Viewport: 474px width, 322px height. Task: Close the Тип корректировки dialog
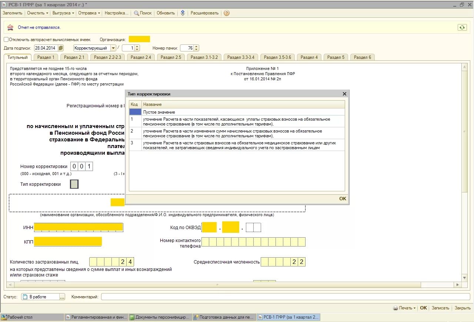point(344,94)
